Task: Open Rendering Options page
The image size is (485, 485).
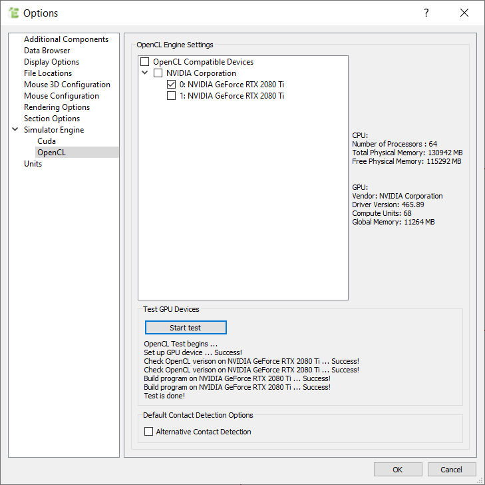Action: (x=57, y=107)
